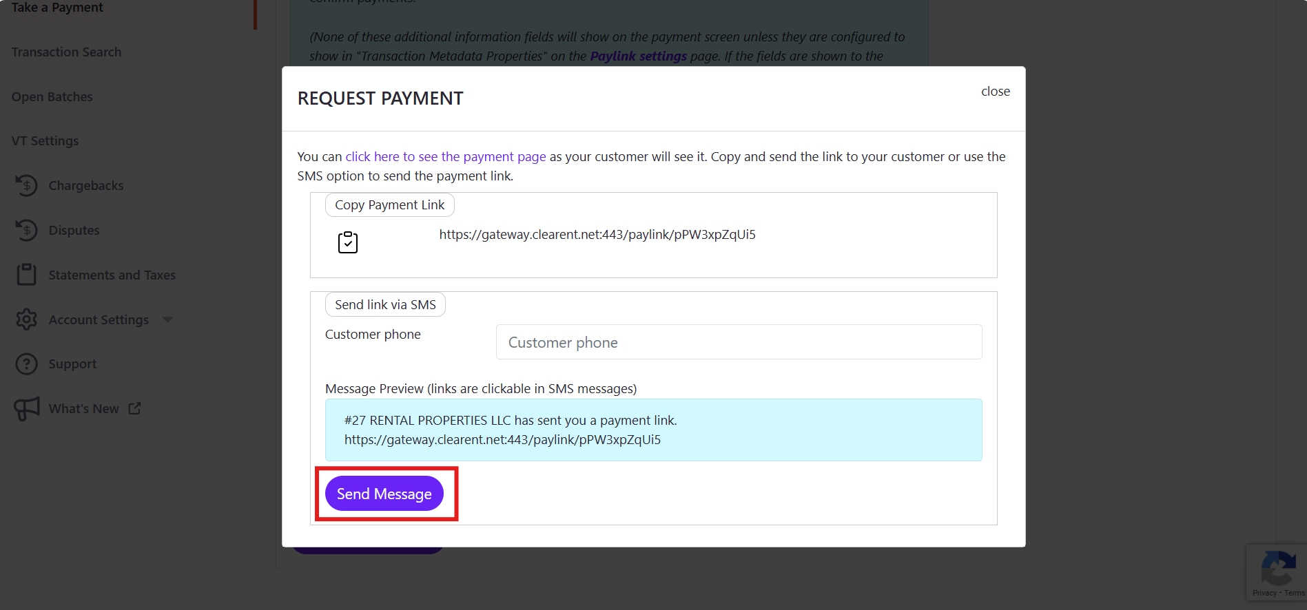The image size is (1307, 610).
Task: Follow the Paylink settings link
Action: tap(638, 56)
